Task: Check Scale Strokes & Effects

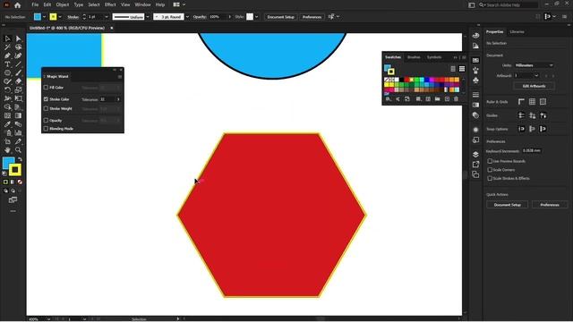Action: coord(490,178)
